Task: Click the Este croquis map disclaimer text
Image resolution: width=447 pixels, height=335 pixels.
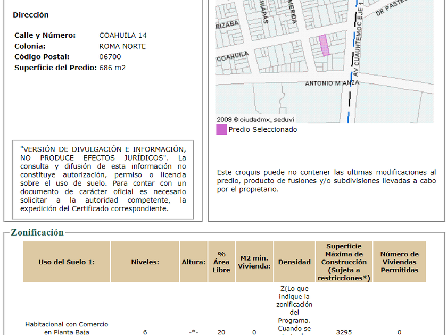Action: 326,181
